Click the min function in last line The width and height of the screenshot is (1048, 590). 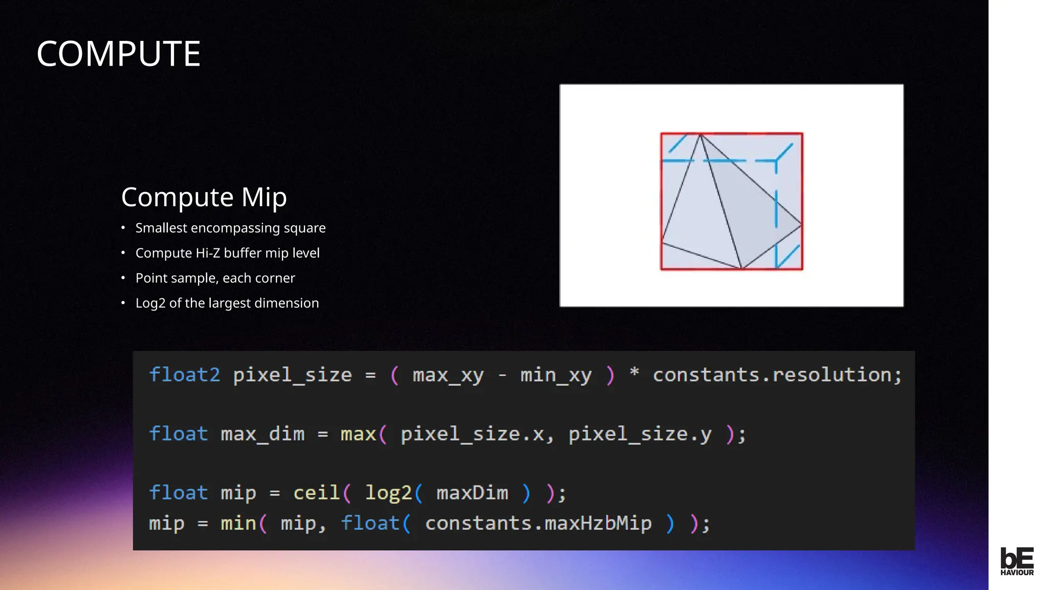[238, 523]
